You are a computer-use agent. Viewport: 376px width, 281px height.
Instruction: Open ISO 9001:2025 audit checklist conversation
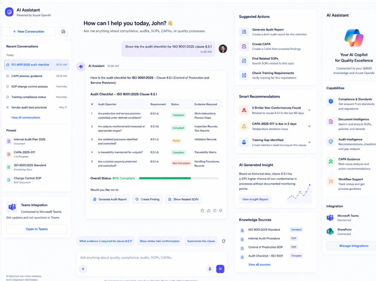tap(37, 65)
